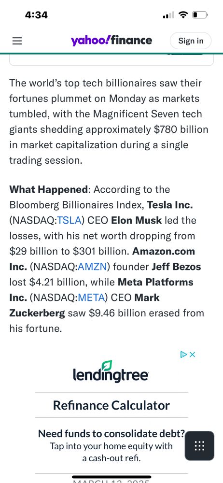Screen dimensions: 223x483
Task: Tap the floating grid keypad button
Action: coord(199,446)
